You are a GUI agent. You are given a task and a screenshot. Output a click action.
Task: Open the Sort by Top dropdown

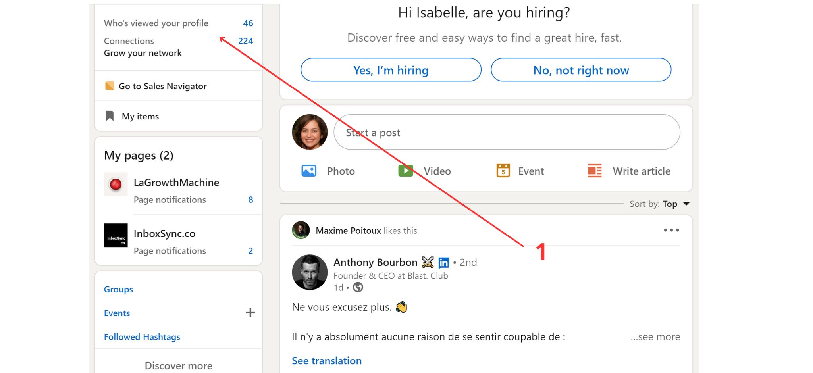coord(660,204)
